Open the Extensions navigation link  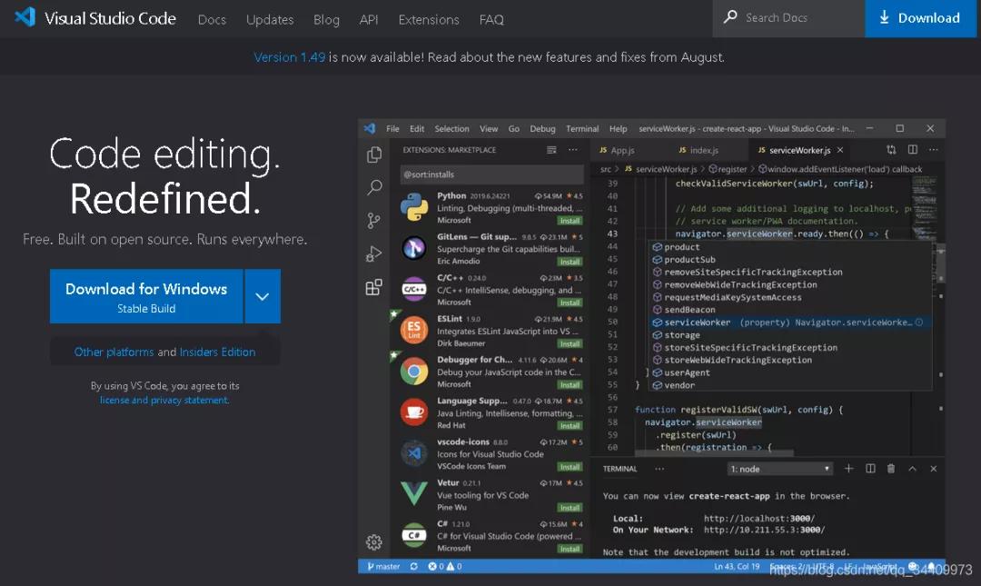point(429,19)
